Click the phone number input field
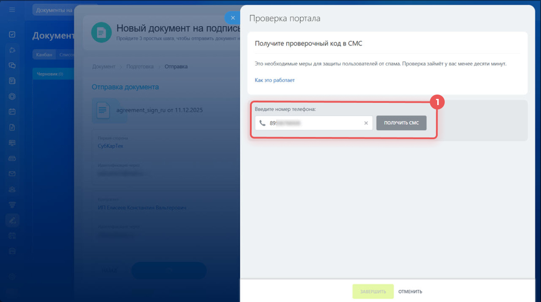 point(315,123)
